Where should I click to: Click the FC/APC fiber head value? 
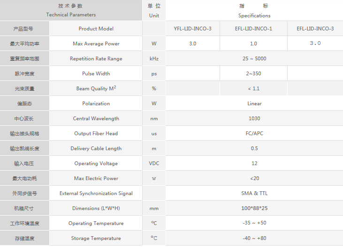pyautogui.click(x=254, y=133)
